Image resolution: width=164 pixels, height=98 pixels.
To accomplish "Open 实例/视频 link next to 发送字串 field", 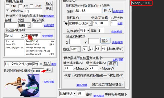I will (x=47, y=36).
